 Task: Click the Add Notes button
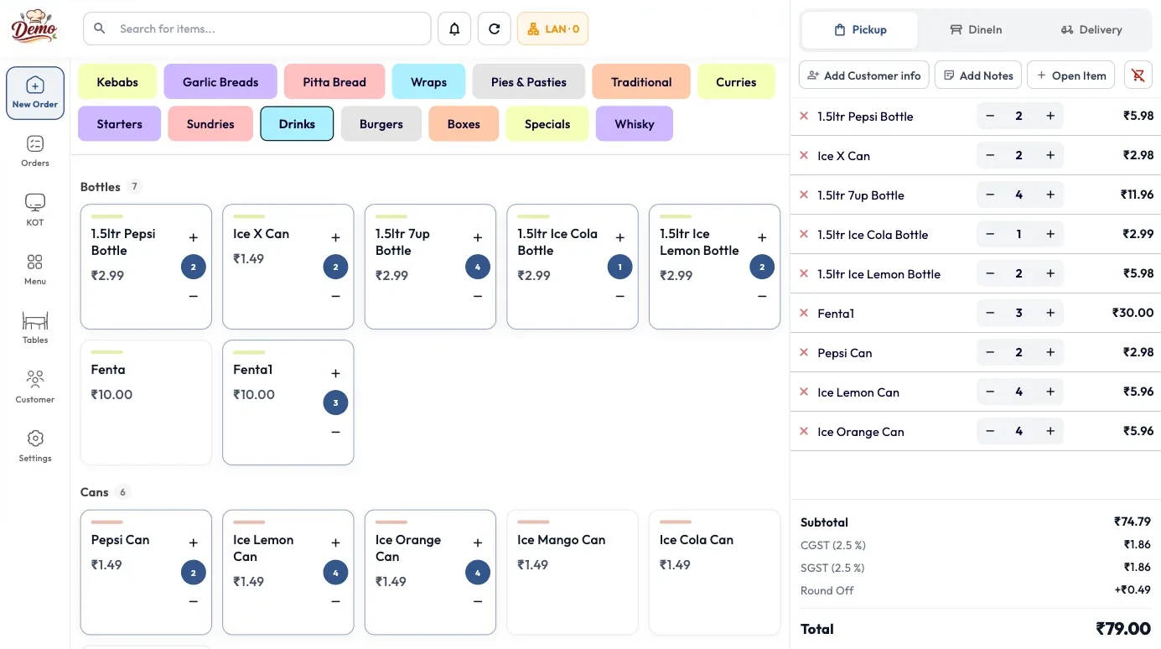pos(978,75)
